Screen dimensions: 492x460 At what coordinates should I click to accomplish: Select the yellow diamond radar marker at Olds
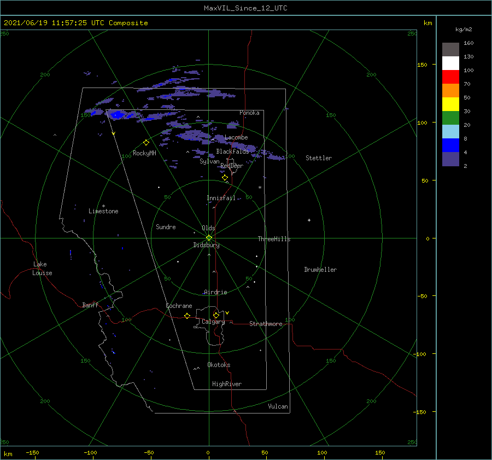tap(209, 238)
